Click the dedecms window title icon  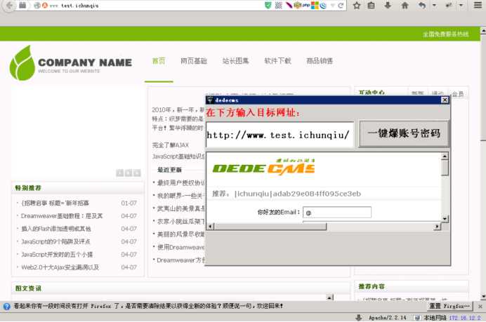tap(210, 100)
